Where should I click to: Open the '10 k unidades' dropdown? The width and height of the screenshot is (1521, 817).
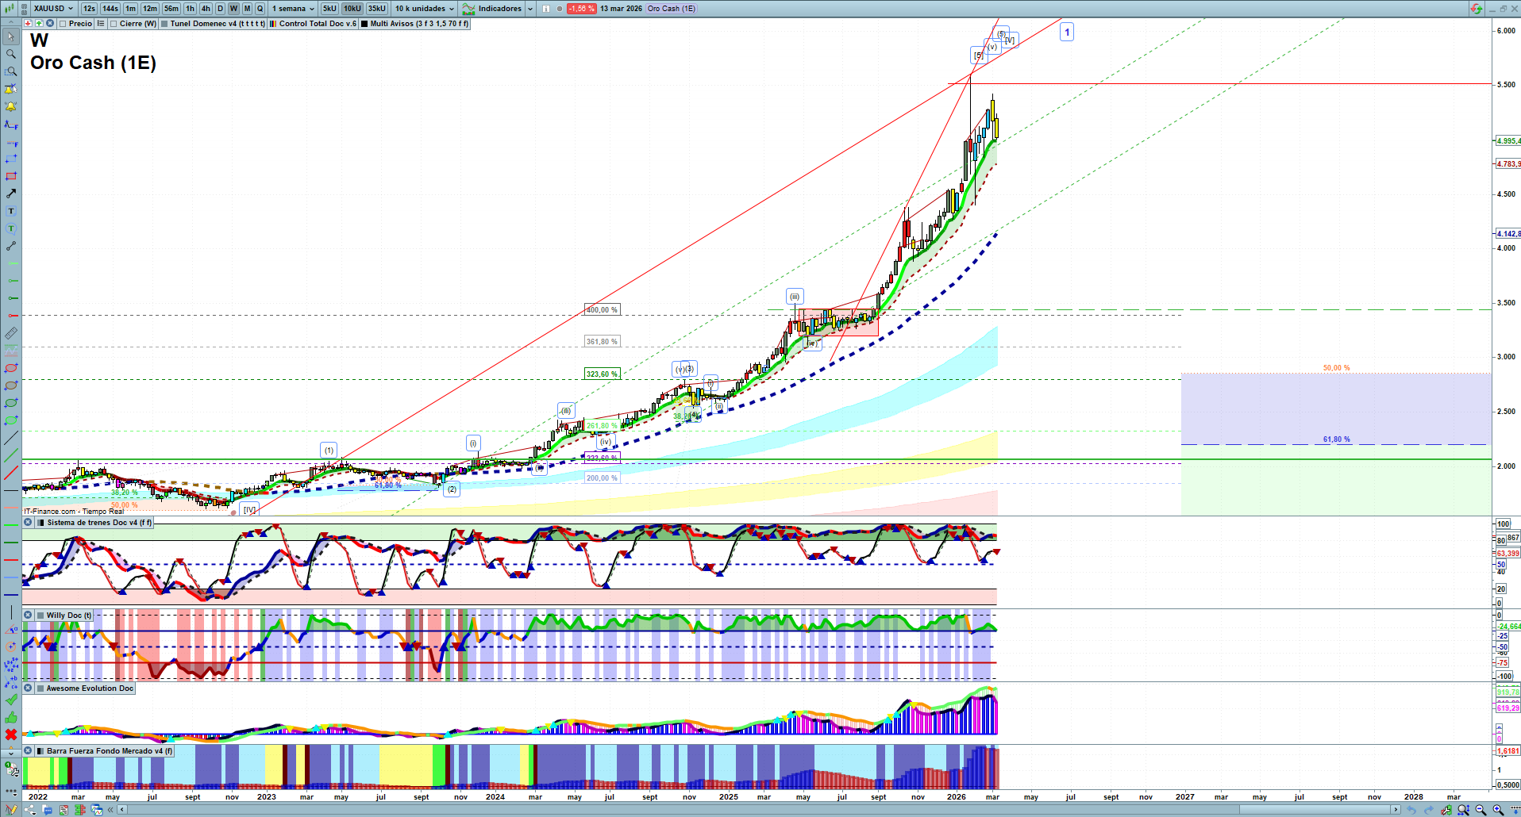pos(425,9)
